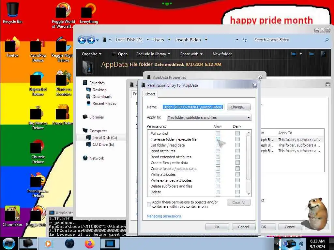Launch Insaniquarium Deluxe desktop icon
This screenshot has width=334, height=250.
[38, 185]
